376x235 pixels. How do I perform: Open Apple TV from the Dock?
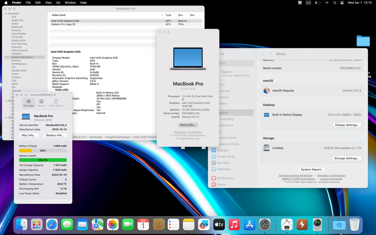click(x=219, y=225)
